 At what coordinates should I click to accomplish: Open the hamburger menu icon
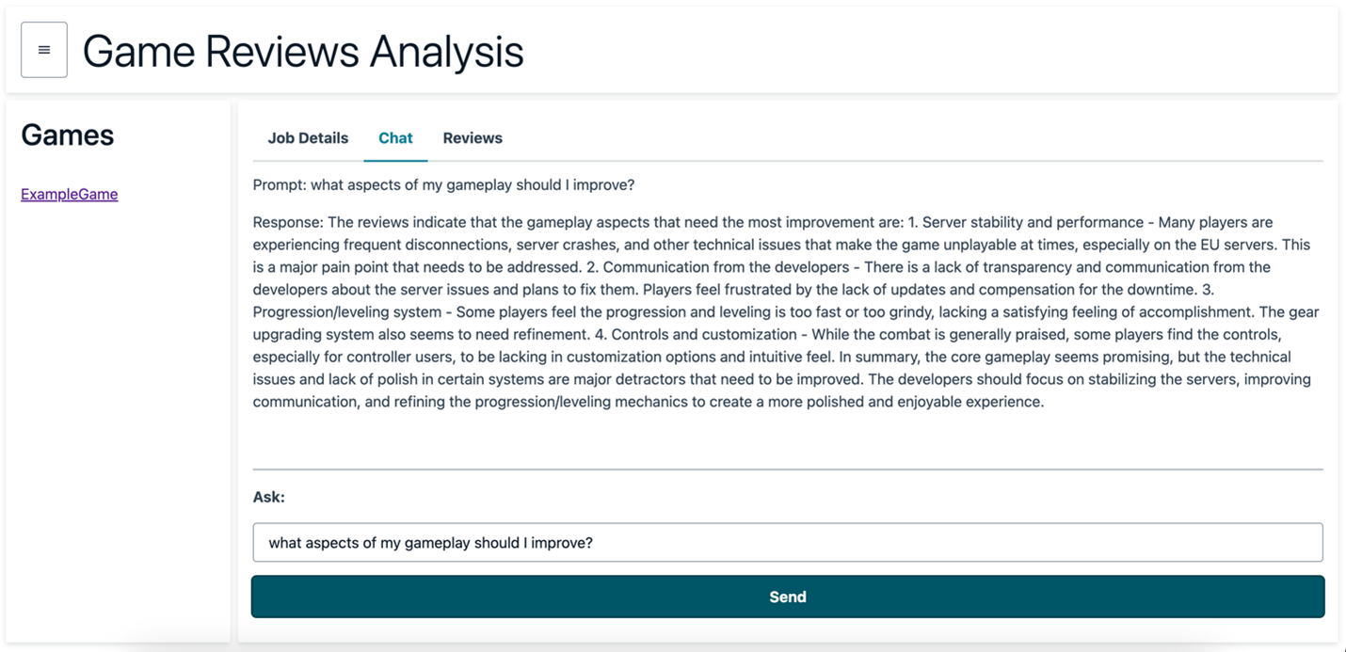point(44,50)
